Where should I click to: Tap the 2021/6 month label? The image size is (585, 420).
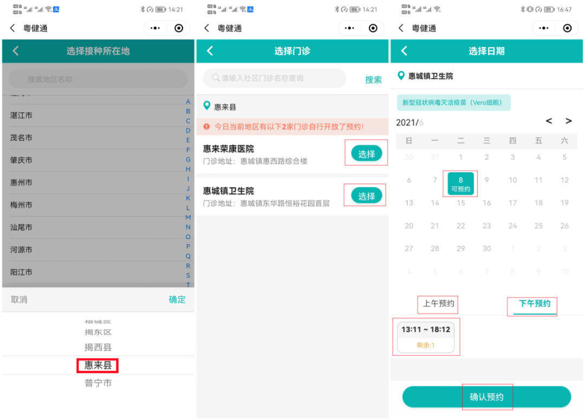click(409, 123)
